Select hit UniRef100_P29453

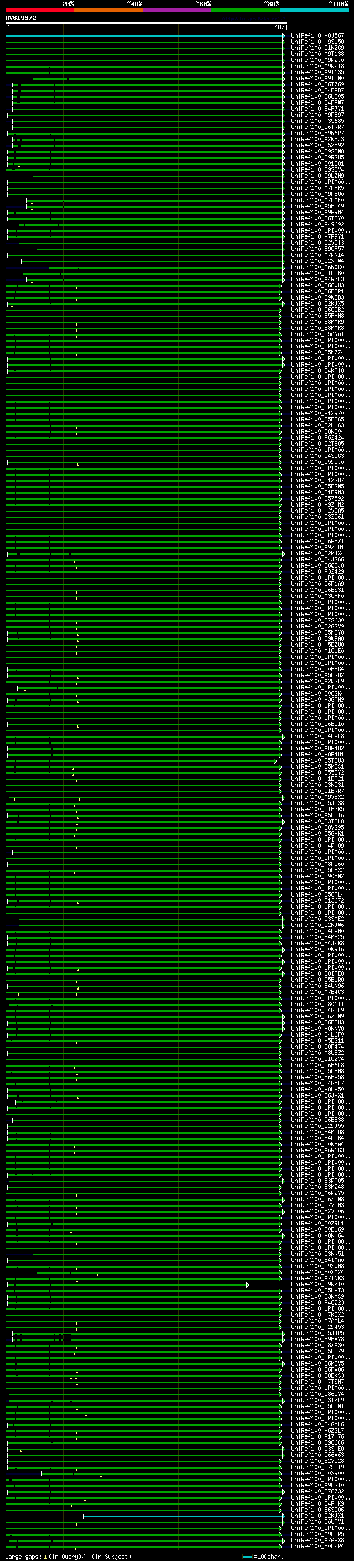click(x=317, y=1327)
